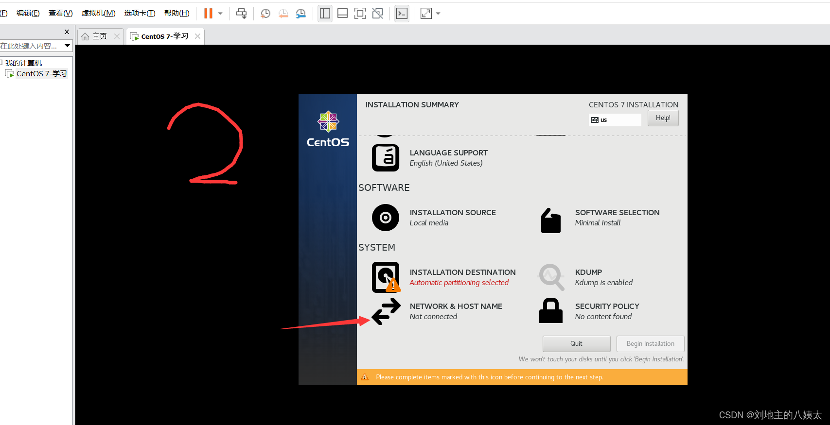This screenshot has width=830, height=425.
Task: Open Installation Source disc icon
Action: pos(386,218)
